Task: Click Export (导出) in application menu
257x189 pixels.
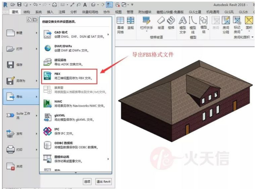Action: click(x=21, y=97)
